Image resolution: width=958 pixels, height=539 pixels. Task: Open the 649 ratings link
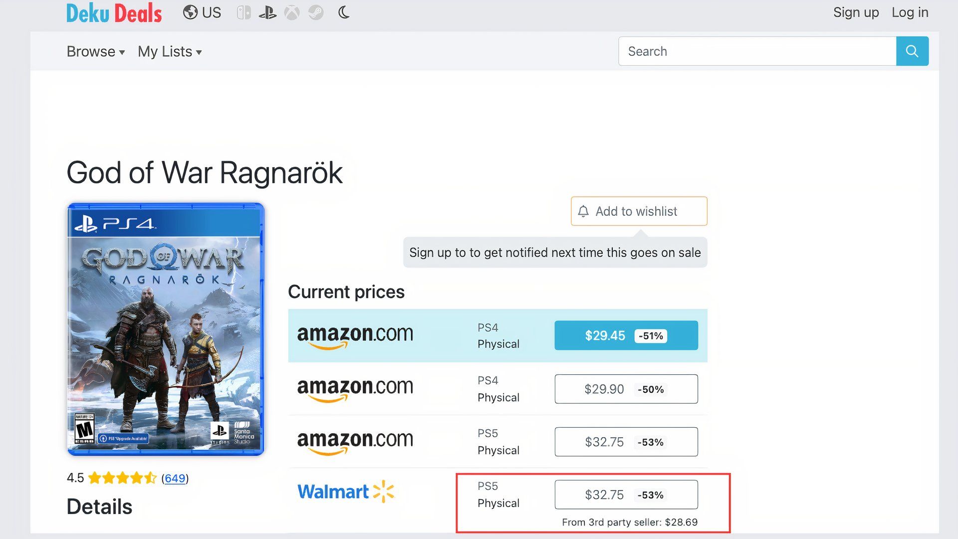(x=175, y=479)
